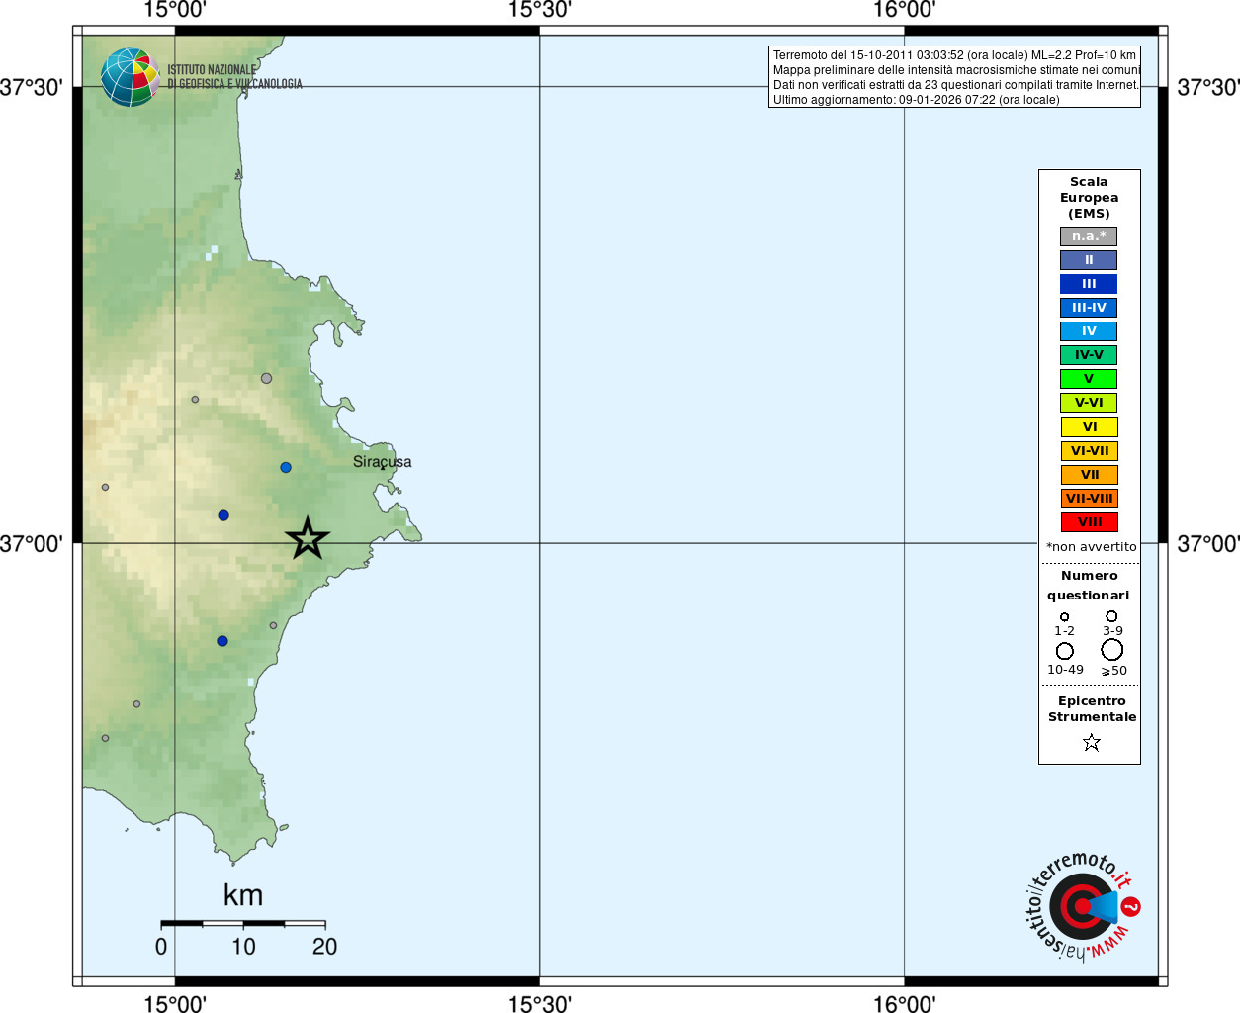Select the blue intensity dot nearest Siracusa

(286, 467)
